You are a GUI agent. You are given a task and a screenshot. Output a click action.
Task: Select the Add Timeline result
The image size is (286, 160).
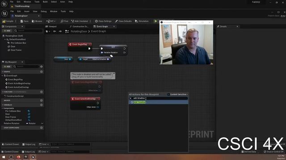158,102
